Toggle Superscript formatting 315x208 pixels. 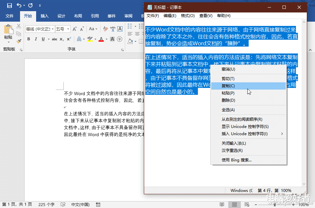pos(69,39)
